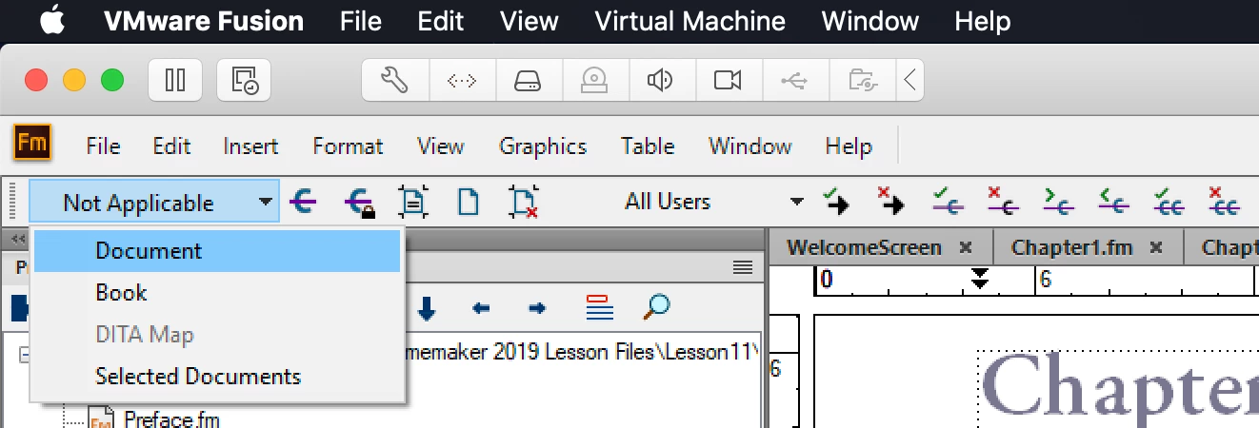Accept edit and show next icon
1259x428 pixels.
(836, 201)
